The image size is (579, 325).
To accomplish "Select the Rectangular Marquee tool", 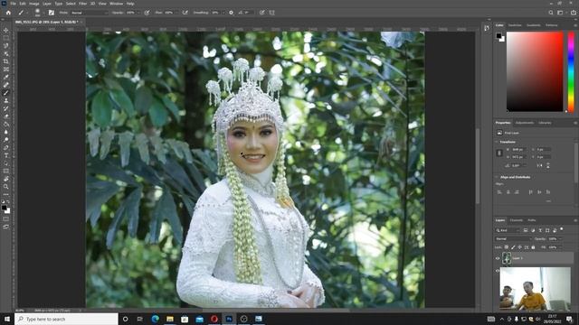I will (x=6, y=38).
